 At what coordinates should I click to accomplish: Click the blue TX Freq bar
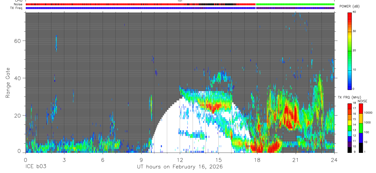point(141,8)
